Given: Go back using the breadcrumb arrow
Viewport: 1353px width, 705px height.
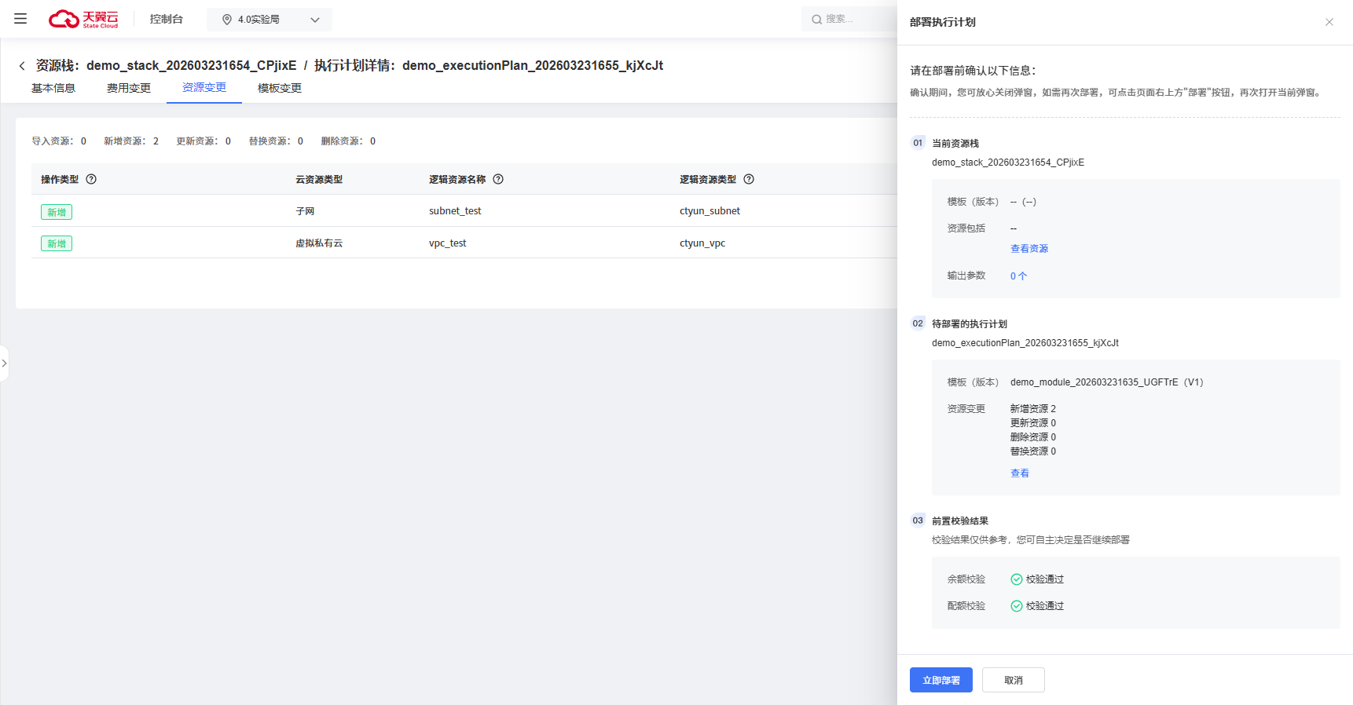Looking at the screenshot, I should point(22,66).
